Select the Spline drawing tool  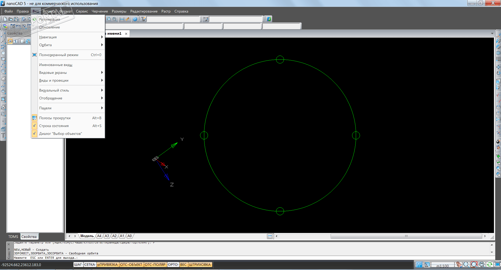[x=3, y=85]
